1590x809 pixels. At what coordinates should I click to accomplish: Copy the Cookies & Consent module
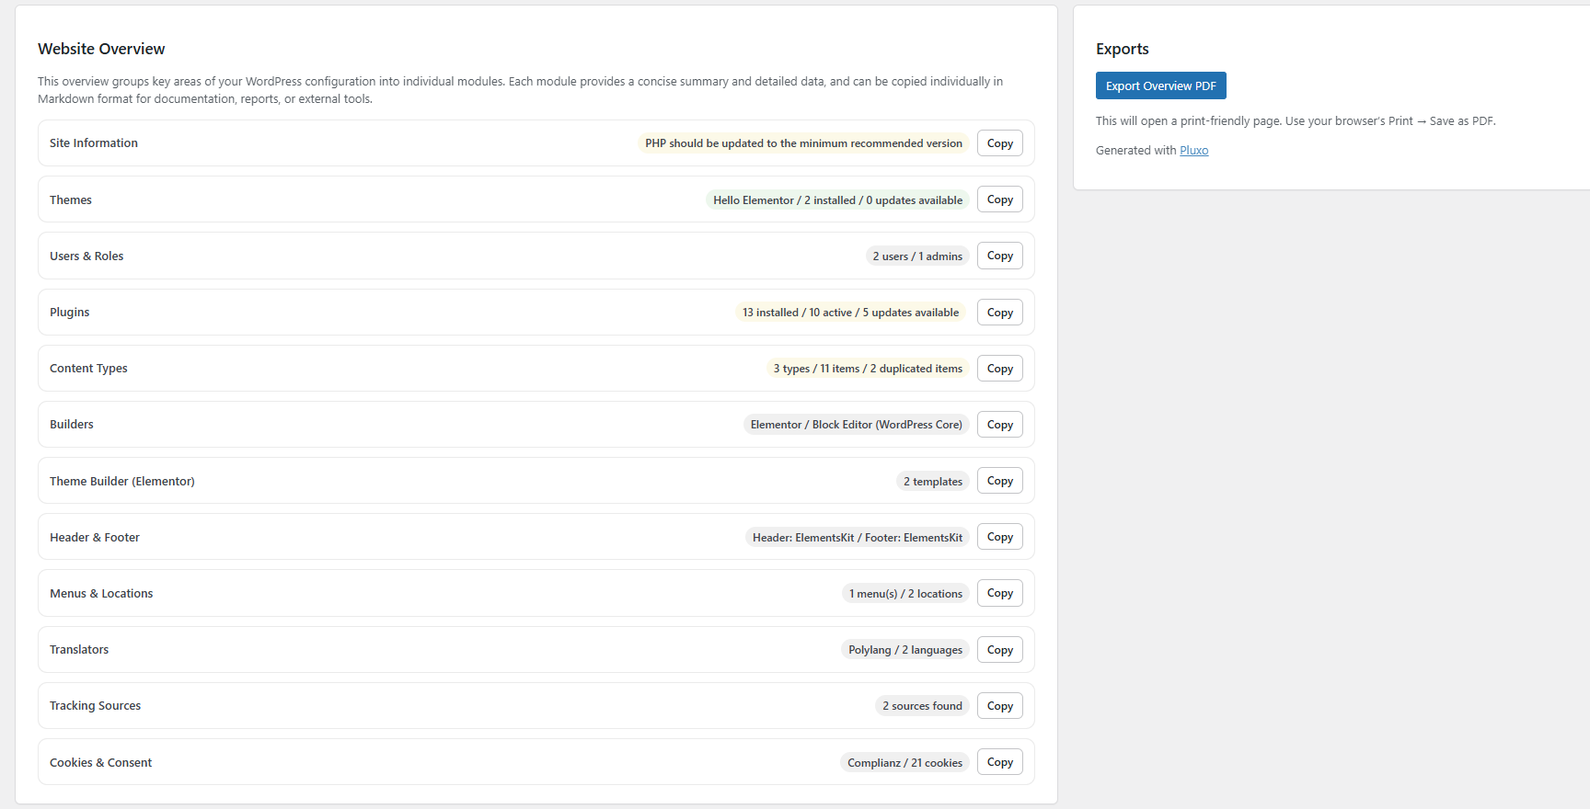click(x=999, y=762)
